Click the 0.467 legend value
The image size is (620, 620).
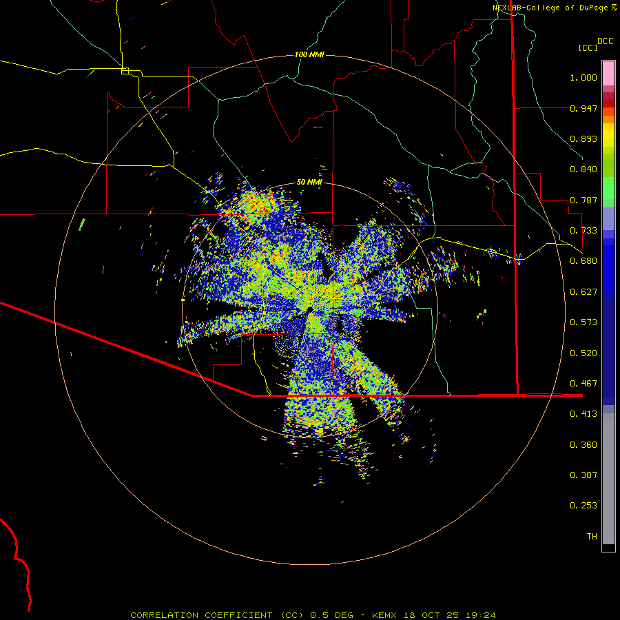583,384
